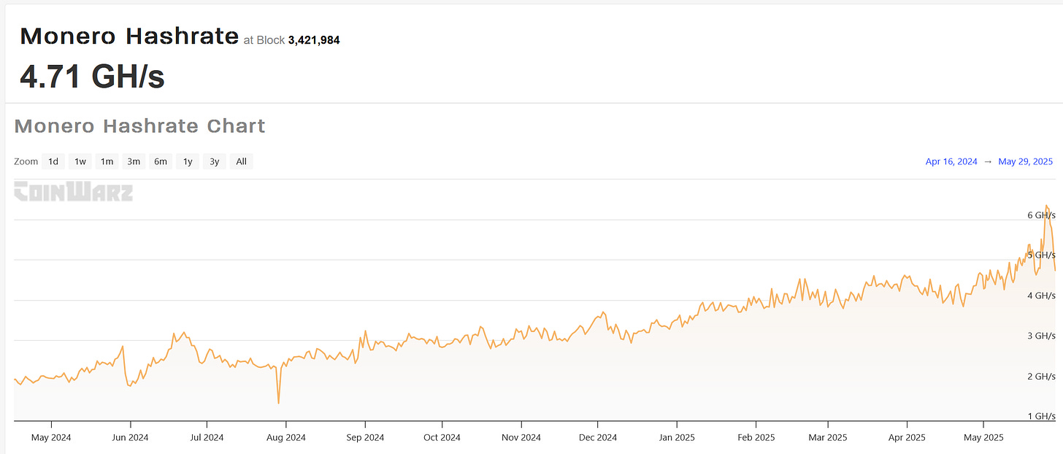This screenshot has width=1063, height=454.
Task: Click the 4.71 GH/s hashrate value
Action: (92, 77)
